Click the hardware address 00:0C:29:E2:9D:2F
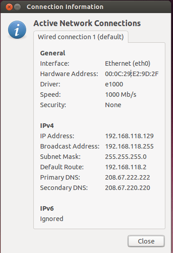The image size is (173, 253). [132, 74]
